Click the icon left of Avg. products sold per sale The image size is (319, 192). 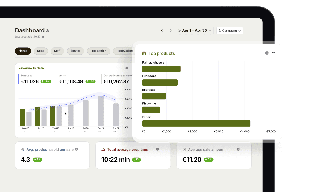22,150
